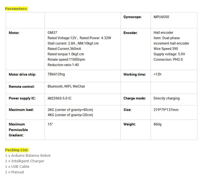Click the MPU6050 gyroscope value
Screen dimensions: 212x178
tap(161, 17)
